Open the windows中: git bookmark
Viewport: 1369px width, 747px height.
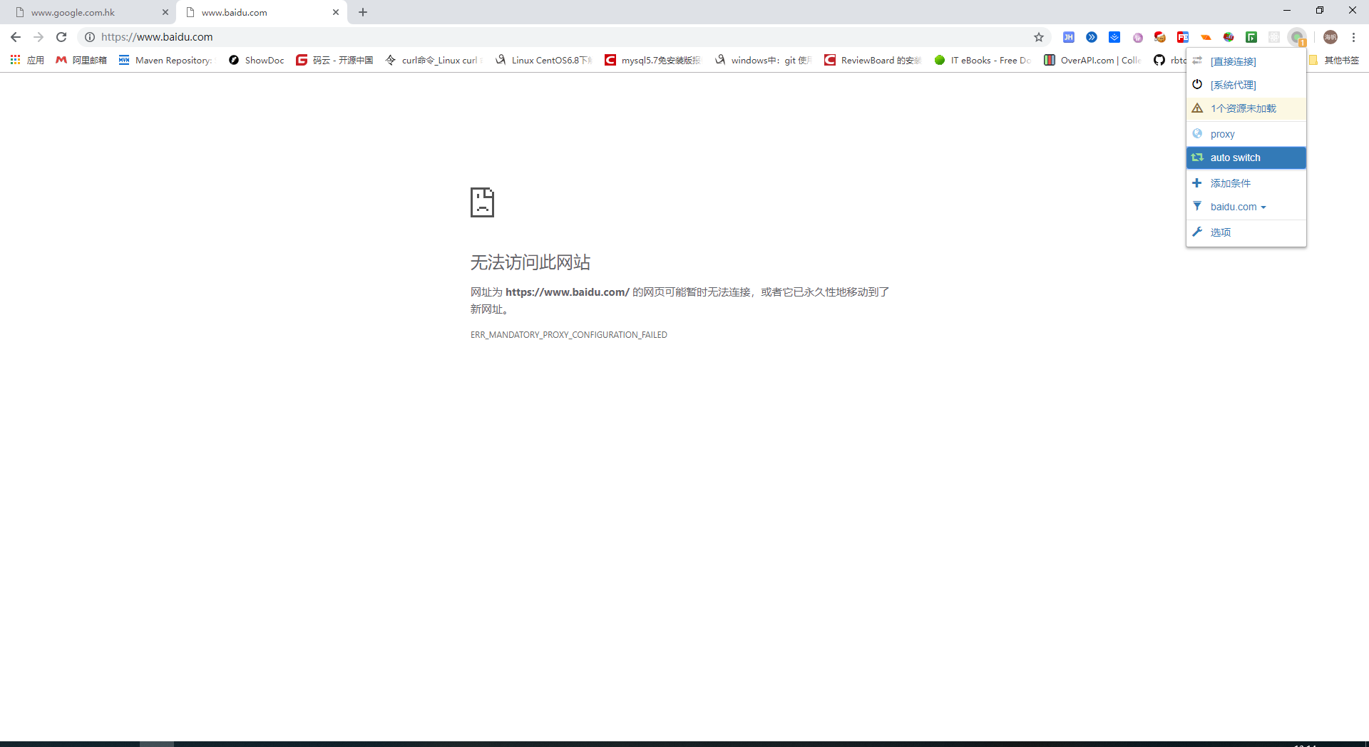click(763, 60)
